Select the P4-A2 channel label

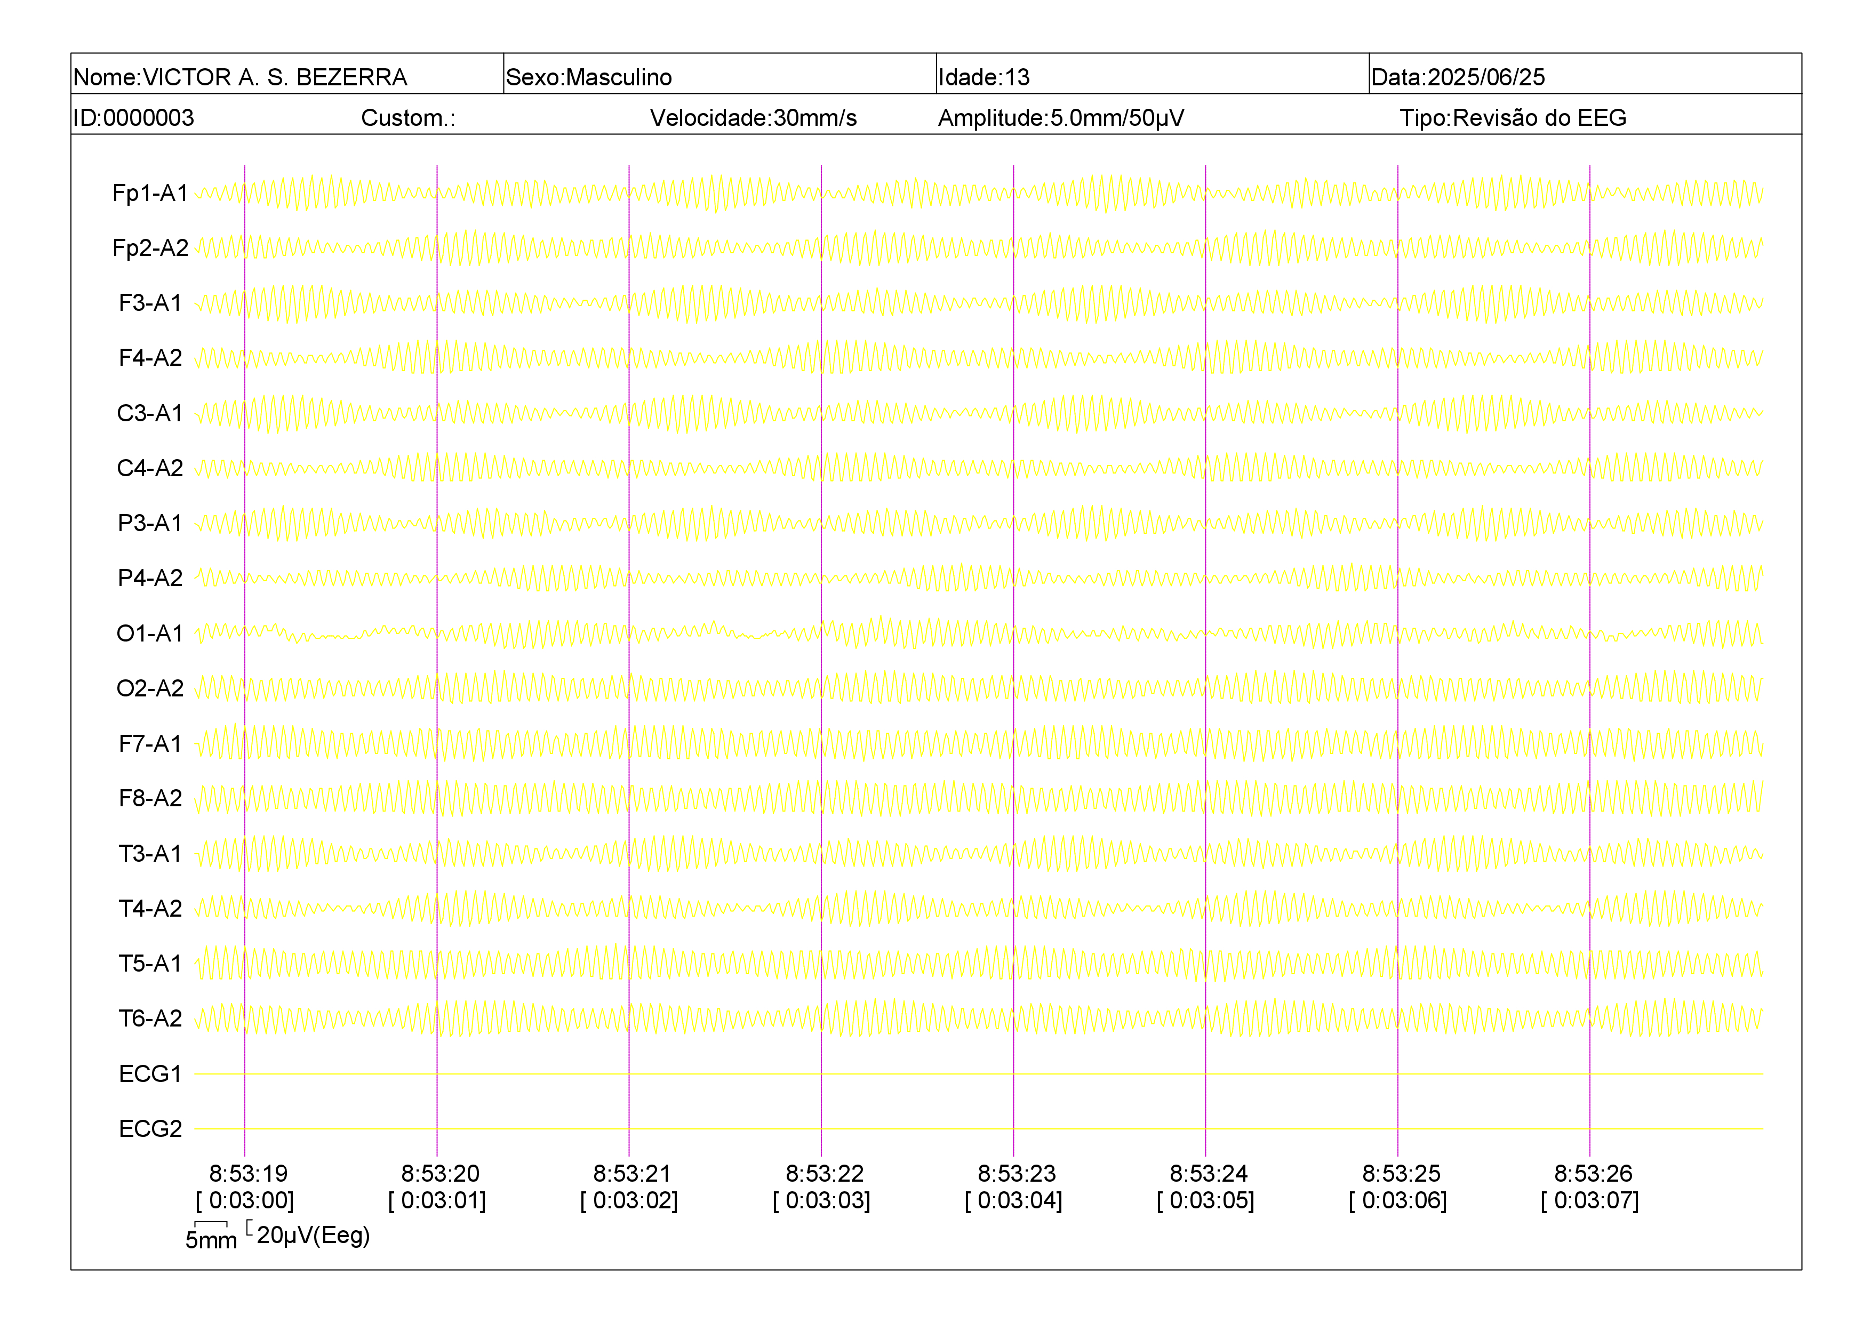coord(150,578)
